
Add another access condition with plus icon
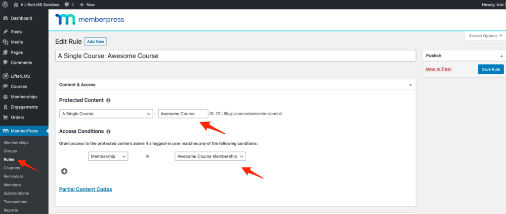click(x=64, y=171)
